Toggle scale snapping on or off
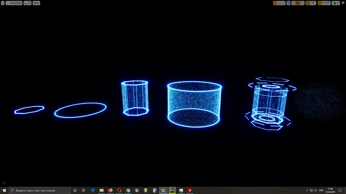Image resolution: width=346 pixels, height=194 pixels. [x=320, y=3]
